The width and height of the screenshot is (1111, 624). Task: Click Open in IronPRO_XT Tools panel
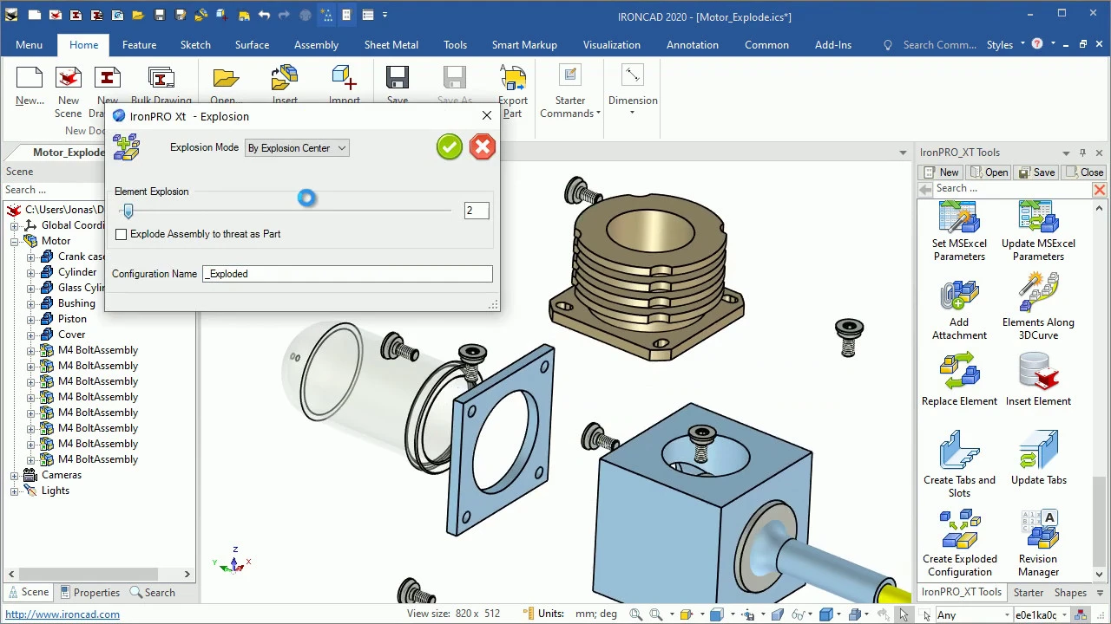(x=989, y=172)
